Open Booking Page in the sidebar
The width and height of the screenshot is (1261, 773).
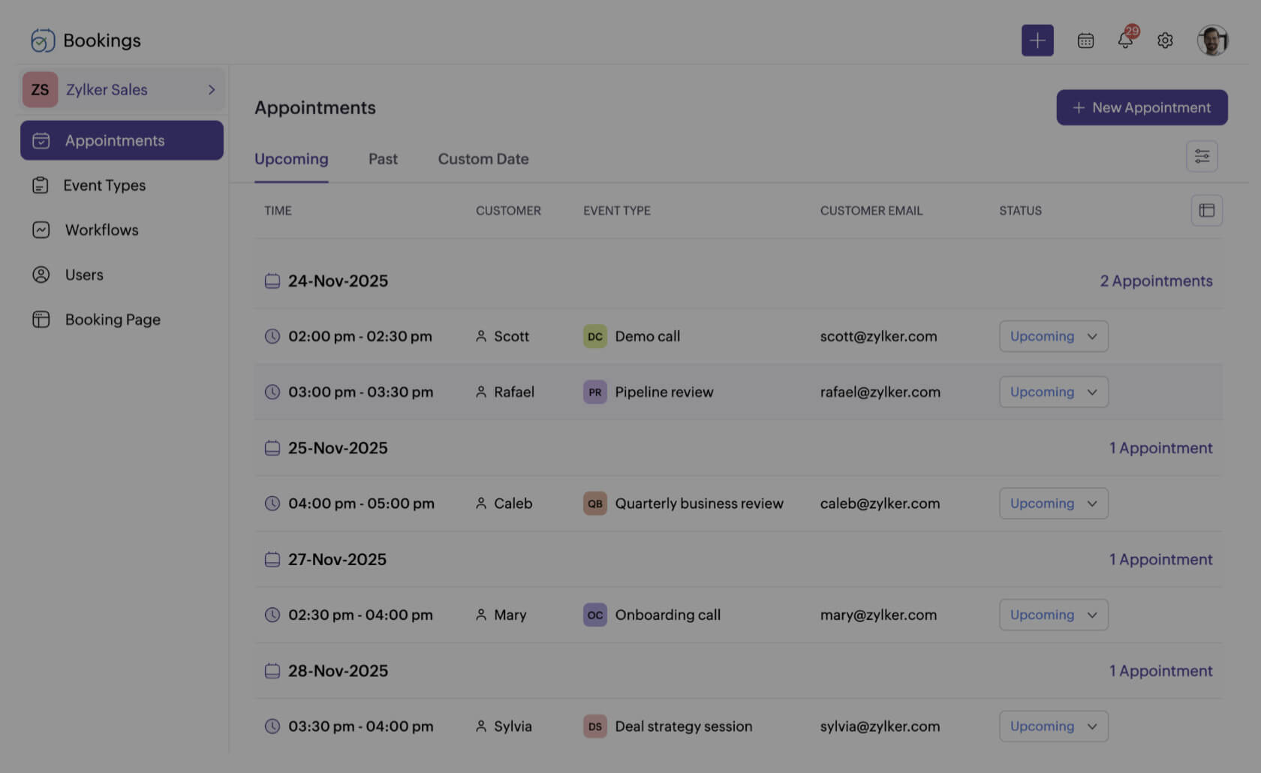(x=113, y=320)
